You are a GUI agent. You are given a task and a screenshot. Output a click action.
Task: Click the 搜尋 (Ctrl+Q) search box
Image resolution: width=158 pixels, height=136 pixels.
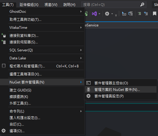(x=114, y=5)
